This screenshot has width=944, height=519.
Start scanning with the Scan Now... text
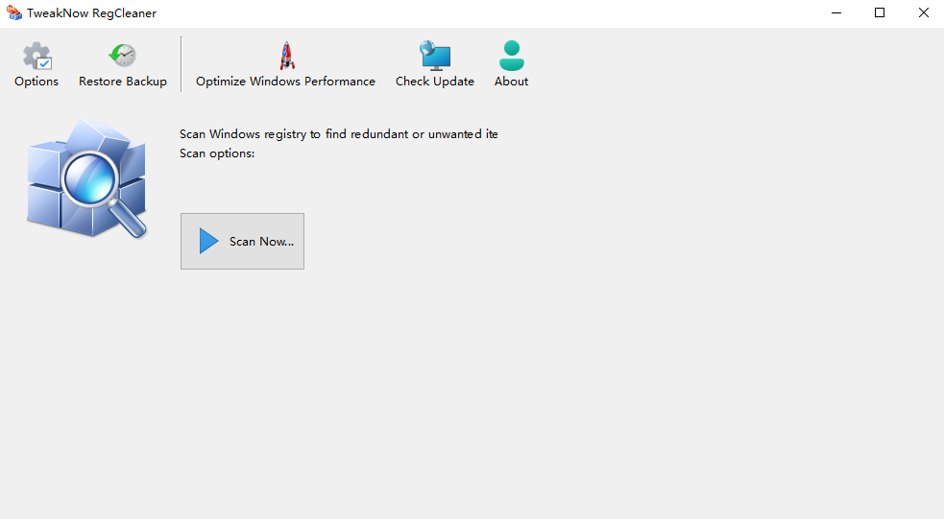tap(261, 242)
